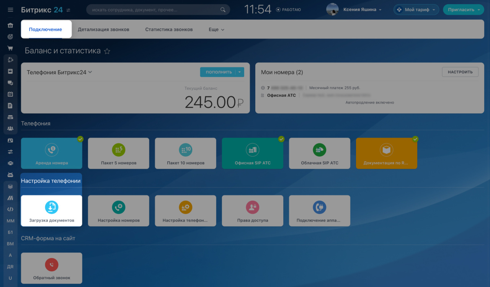Open the documents sidebar icon

(x=10, y=106)
